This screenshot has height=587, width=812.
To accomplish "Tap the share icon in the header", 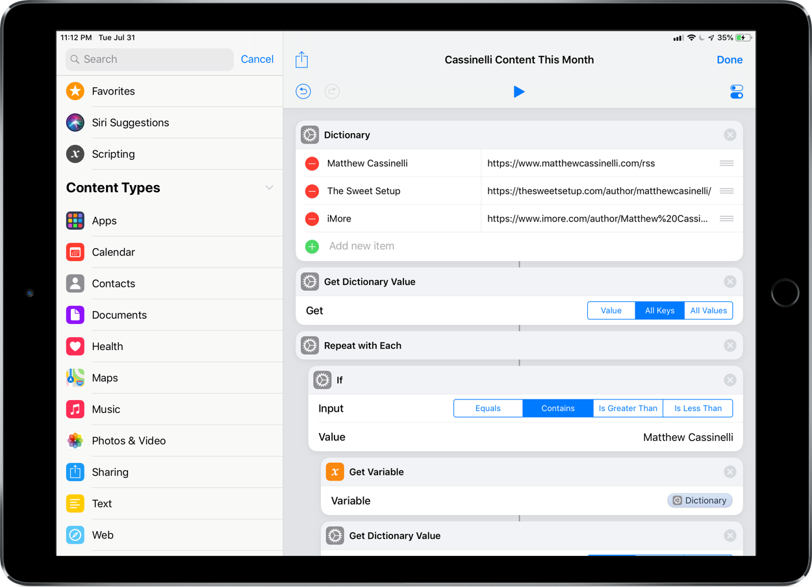I will click(301, 60).
